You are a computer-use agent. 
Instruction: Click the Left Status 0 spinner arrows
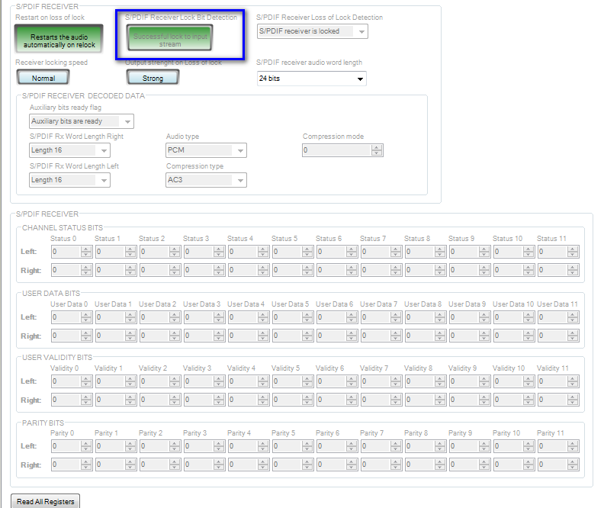tap(86, 252)
